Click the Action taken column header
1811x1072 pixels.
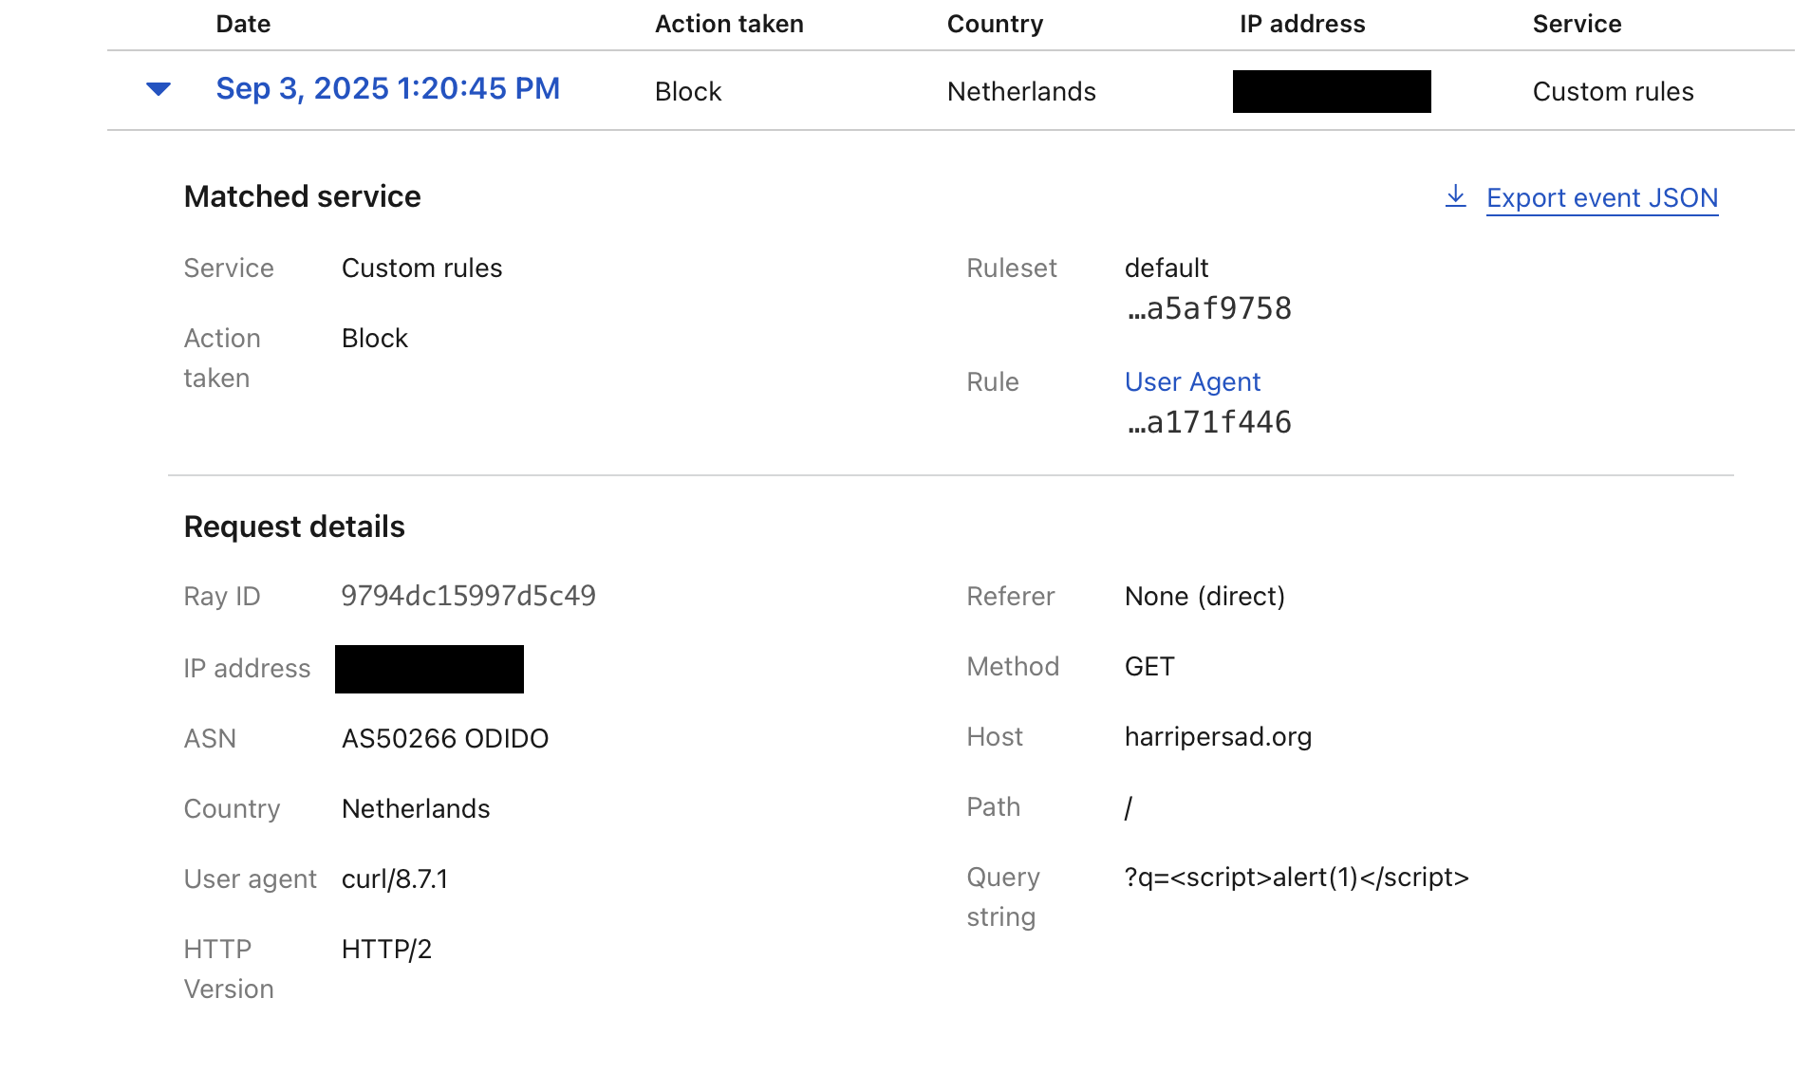(x=729, y=24)
